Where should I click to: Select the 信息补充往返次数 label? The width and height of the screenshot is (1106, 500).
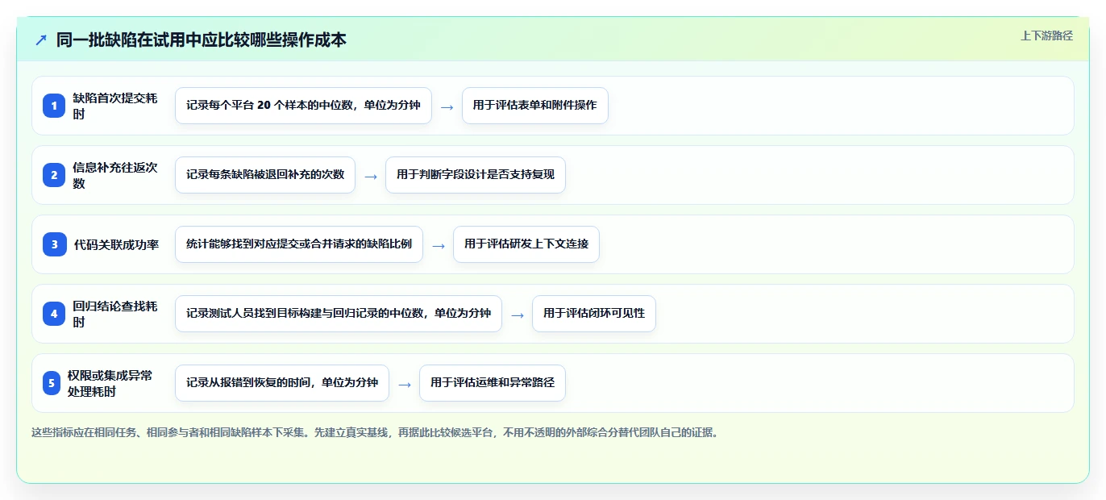[x=115, y=175]
